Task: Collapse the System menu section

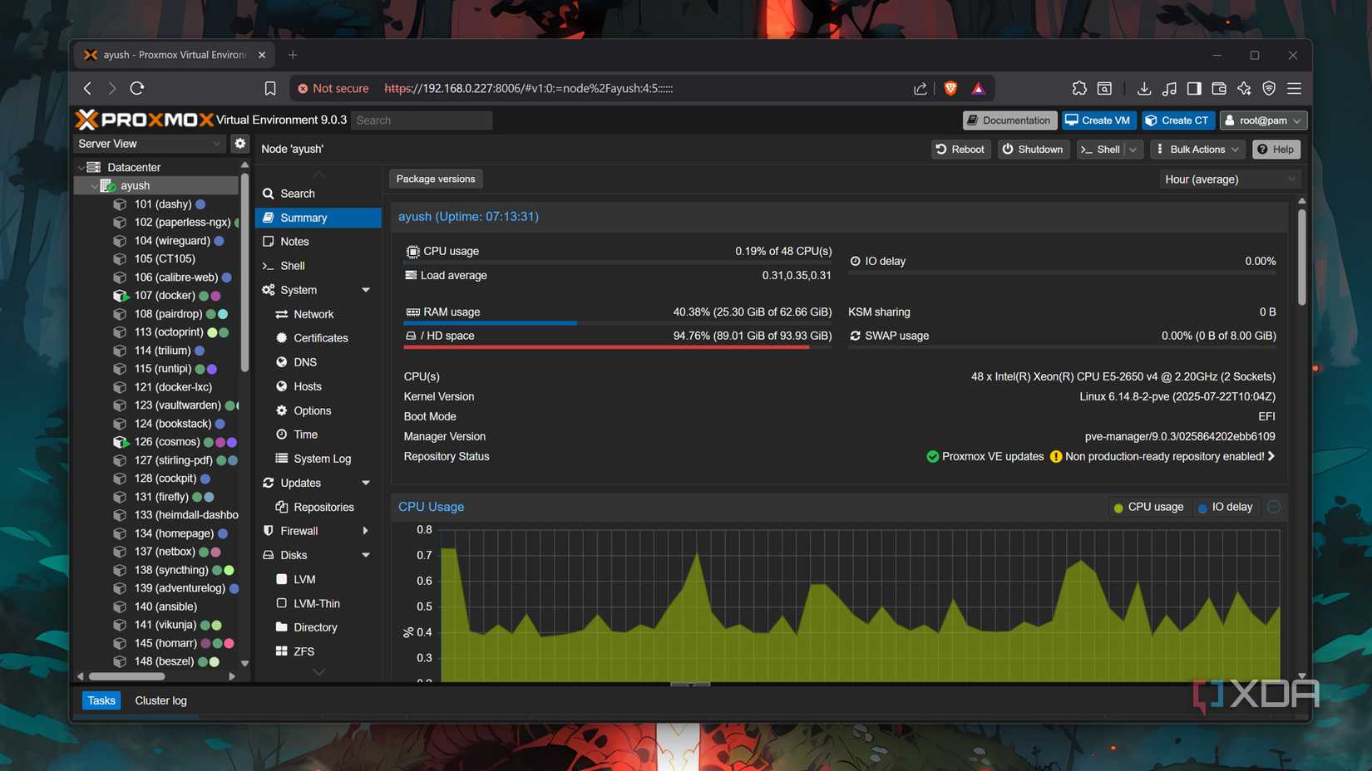Action: tap(366, 290)
